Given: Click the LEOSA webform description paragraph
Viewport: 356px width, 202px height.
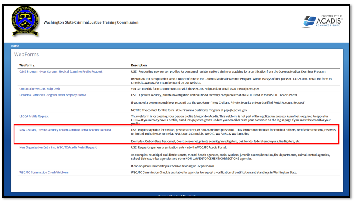Looking at the screenshot, I should point(231,120).
